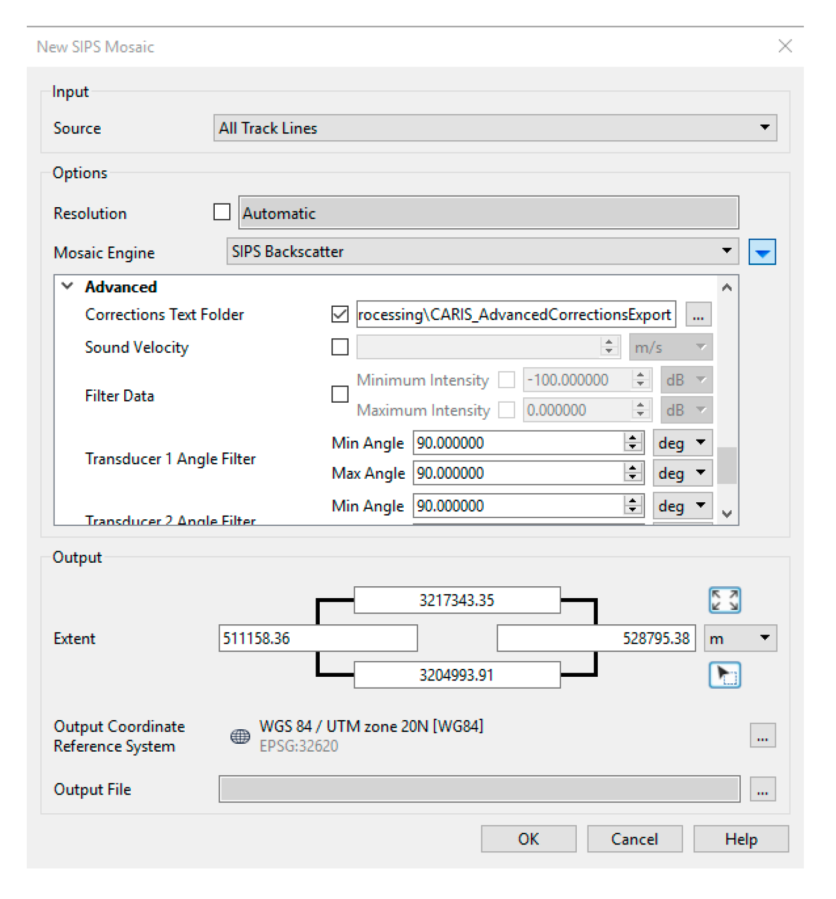Viewport: 836px width, 899px height.
Task: Click the full extent icon beside Extent
Action: [x=724, y=600]
